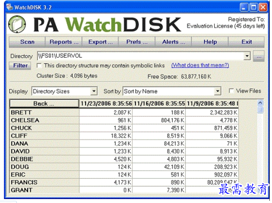Click the 42,109 K cell for DOUG
This screenshot has height=203, width=272.
(x=159, y=167)
